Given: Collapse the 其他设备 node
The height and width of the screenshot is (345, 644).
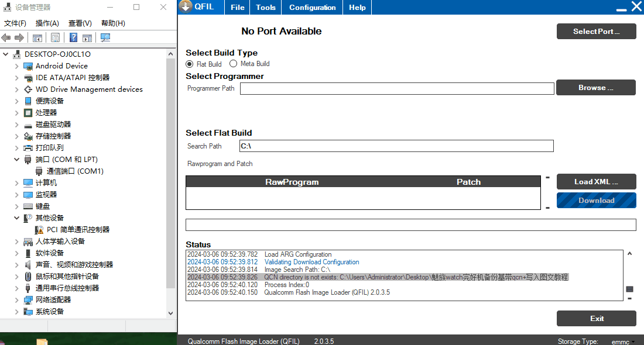Looking at the screenshot, I should pyautogui.click(x=17, y=218).
